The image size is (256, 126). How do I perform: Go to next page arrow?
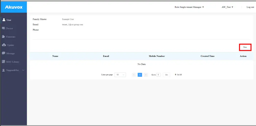point(146,75)
